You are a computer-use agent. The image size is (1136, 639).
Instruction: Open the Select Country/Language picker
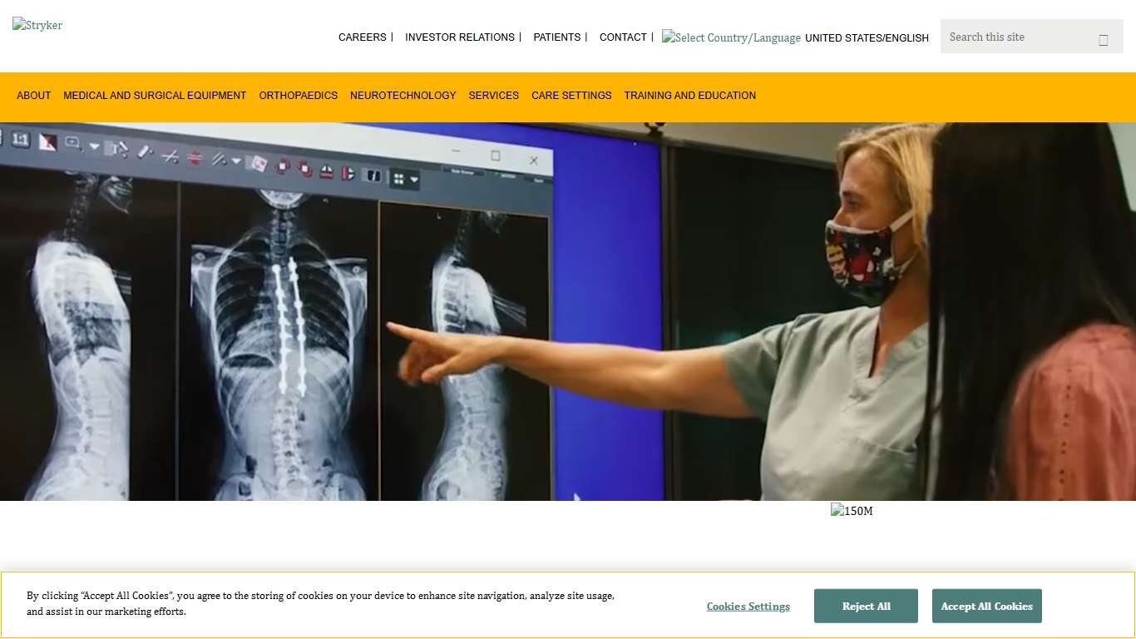(x=731, y=37)
